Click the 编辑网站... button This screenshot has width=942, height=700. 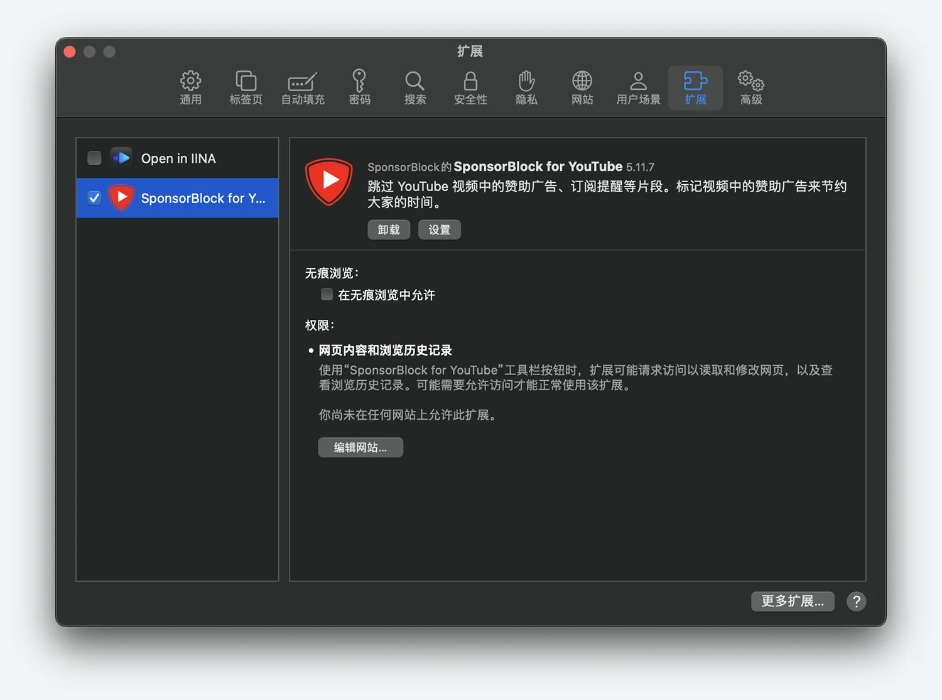(360, 447)
